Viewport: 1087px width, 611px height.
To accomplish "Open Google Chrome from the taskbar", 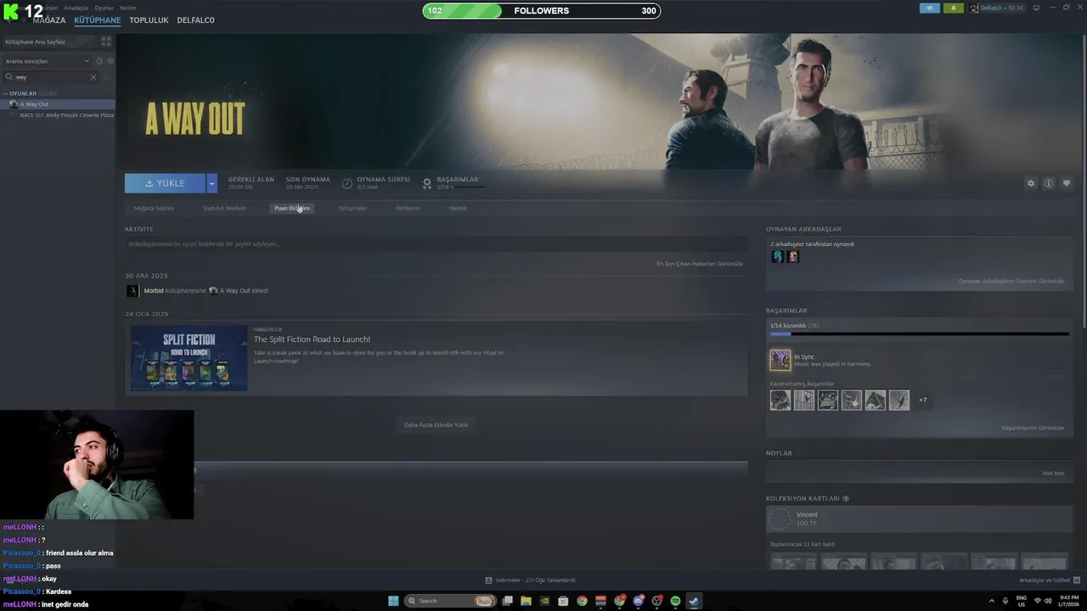I will pos(582,601).
